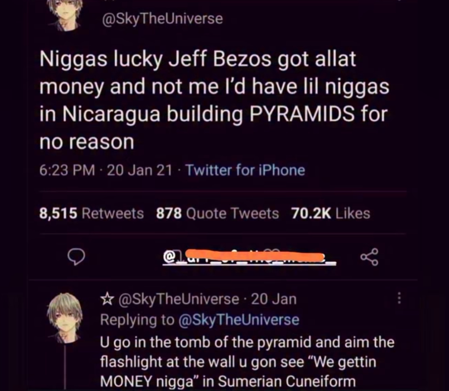
Task: Click the star icon before the reply's username
Action: pos(107,299)
